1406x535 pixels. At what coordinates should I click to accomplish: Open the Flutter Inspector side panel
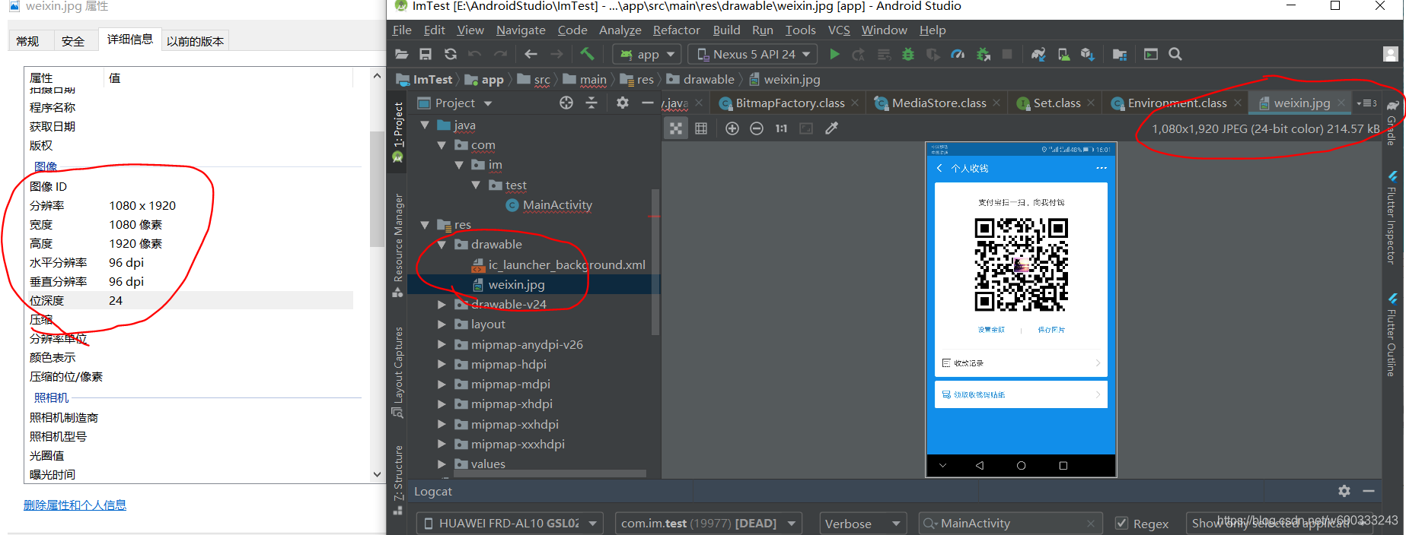click(1392, 218)
